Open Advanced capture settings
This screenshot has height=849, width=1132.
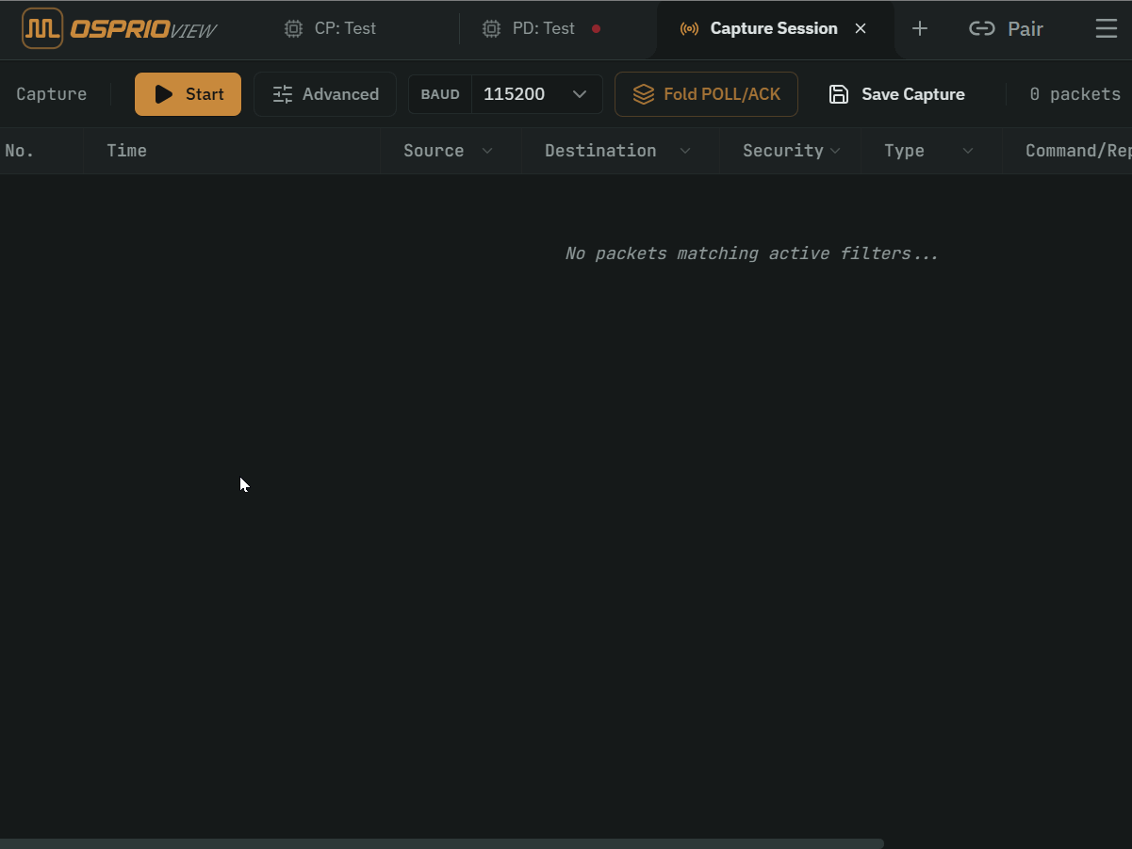[x=325, y=94]
